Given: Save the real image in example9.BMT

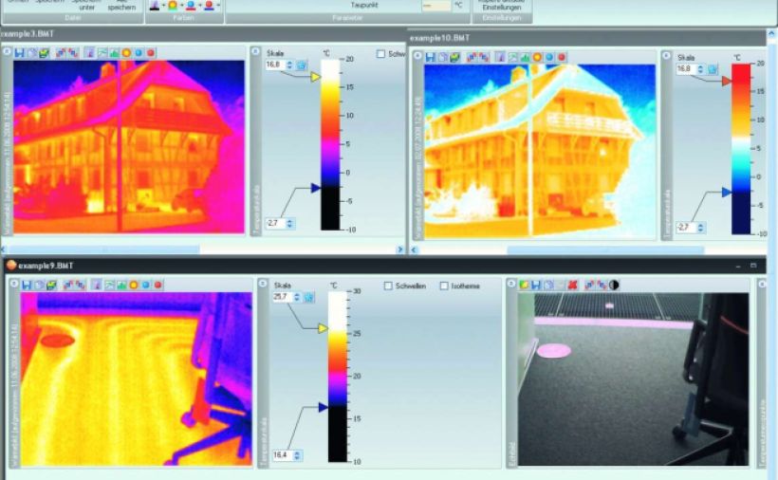Looking at the screenshot, I should (536, 285).
